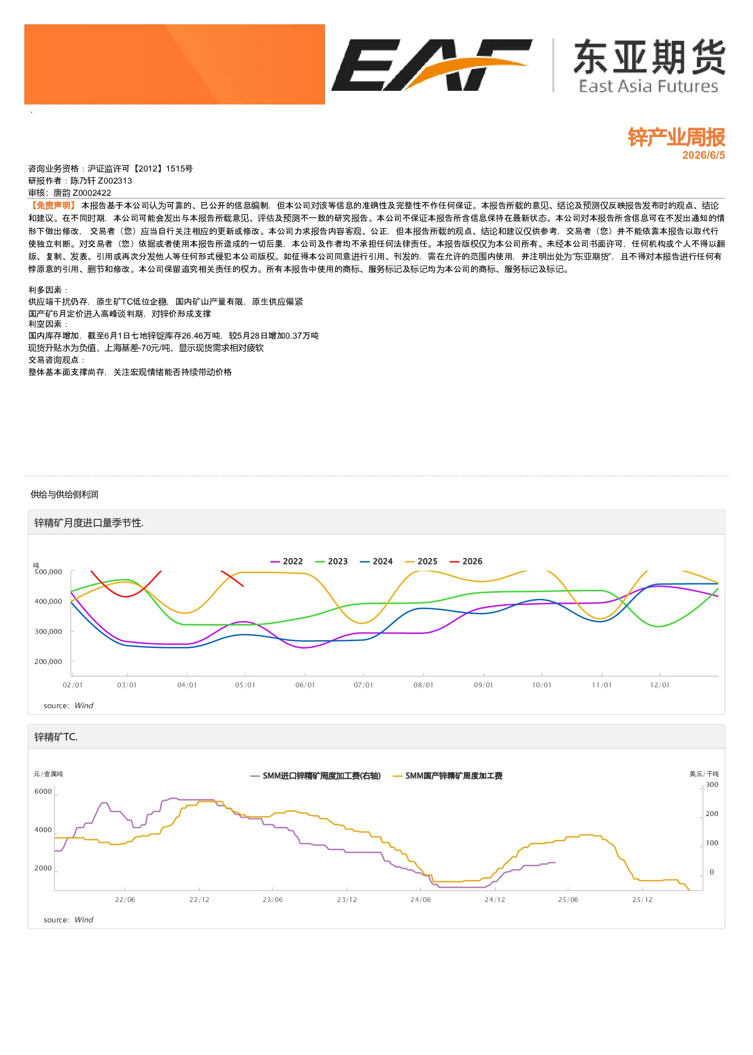Click the 25/12 x-axis tick label
753x1055 pixels.
click(x=642, y=900)
